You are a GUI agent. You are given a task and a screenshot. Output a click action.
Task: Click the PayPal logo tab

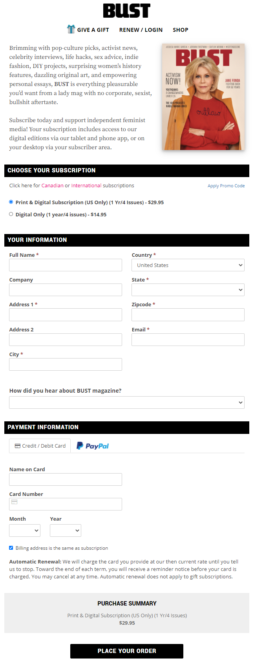pos(93,446)
